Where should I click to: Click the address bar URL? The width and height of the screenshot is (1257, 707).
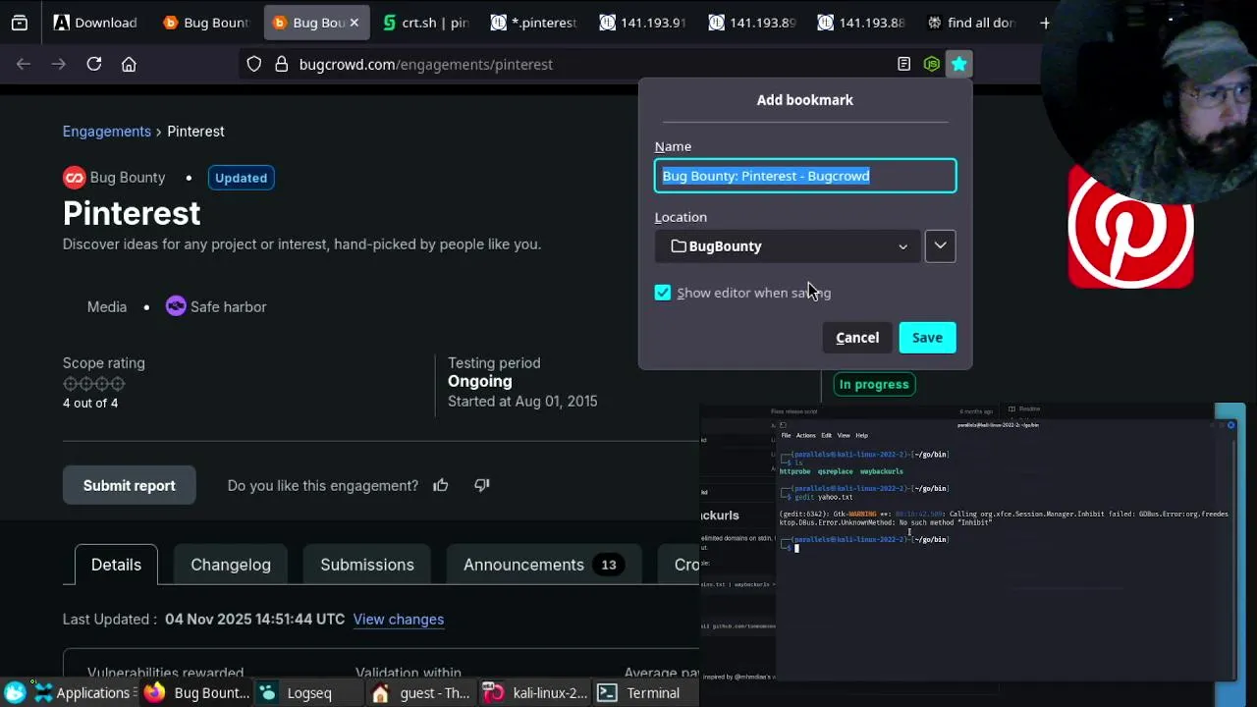click(426, 64)
